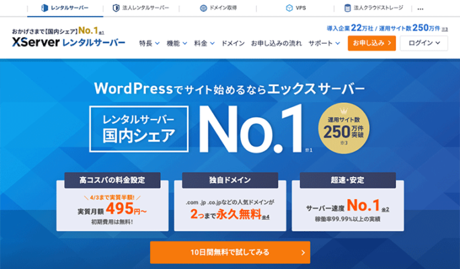Click the arrow inside the お申し込み button
Screen dimensions: 460x269
(x=389, y=43)
